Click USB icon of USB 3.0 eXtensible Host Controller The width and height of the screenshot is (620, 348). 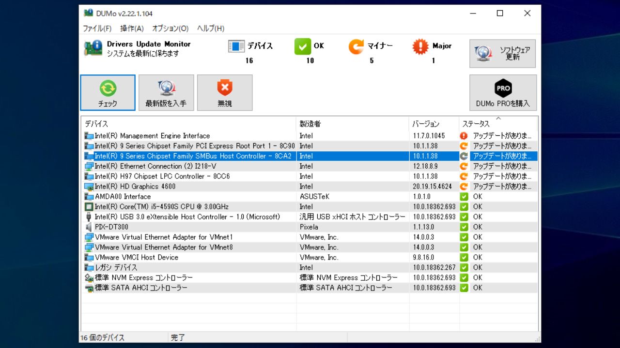89,217
